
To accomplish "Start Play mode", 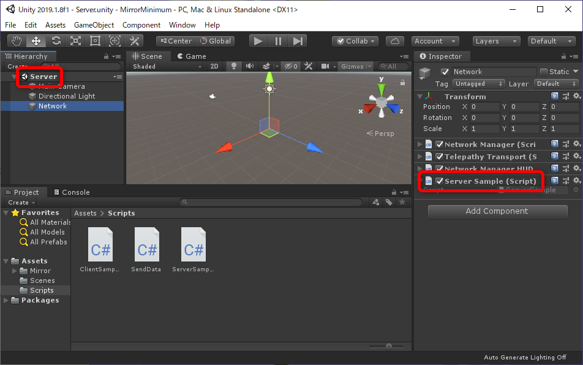I will pyautogui.click(x=258, y=41).
